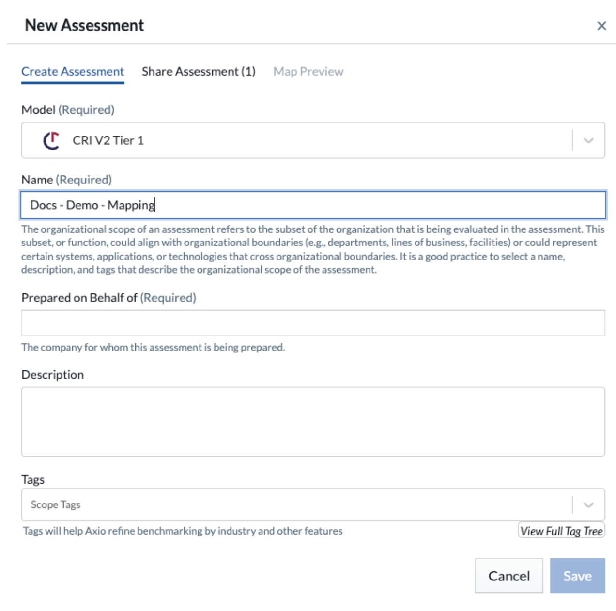Click the Cancel button

(x=509, y=576)
